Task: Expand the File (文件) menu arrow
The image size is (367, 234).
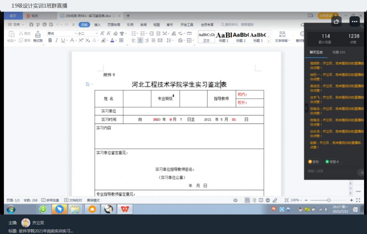Action: (x=23, y=24)
